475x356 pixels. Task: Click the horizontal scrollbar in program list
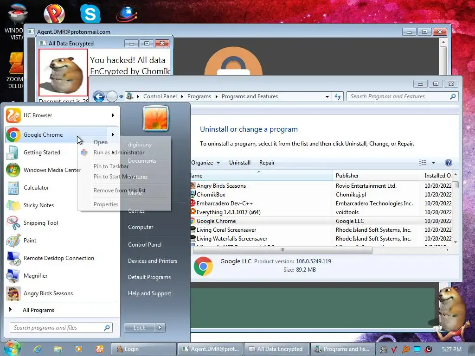click(x=282, y=250)
